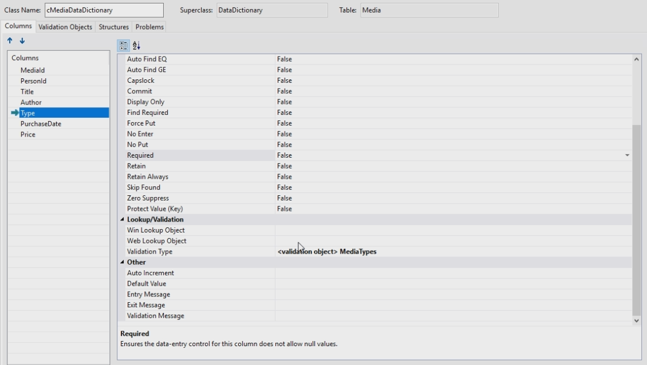Click the Class Name input field
Viewport: 647px width, 365px height.
pos(103,10)
